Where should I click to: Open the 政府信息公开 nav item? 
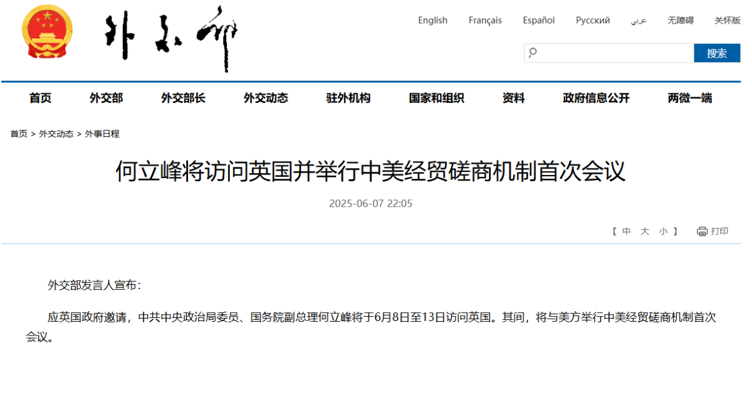596,98
